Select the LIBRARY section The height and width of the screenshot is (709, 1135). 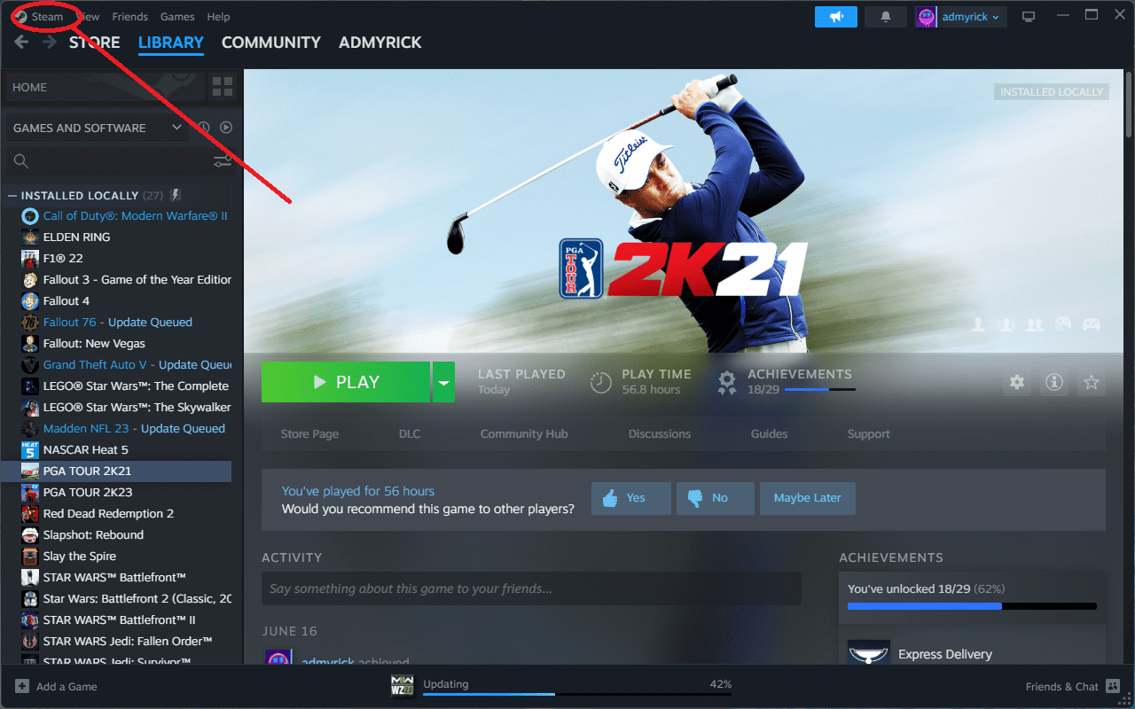pyautogui.click(x=171, y=43)
